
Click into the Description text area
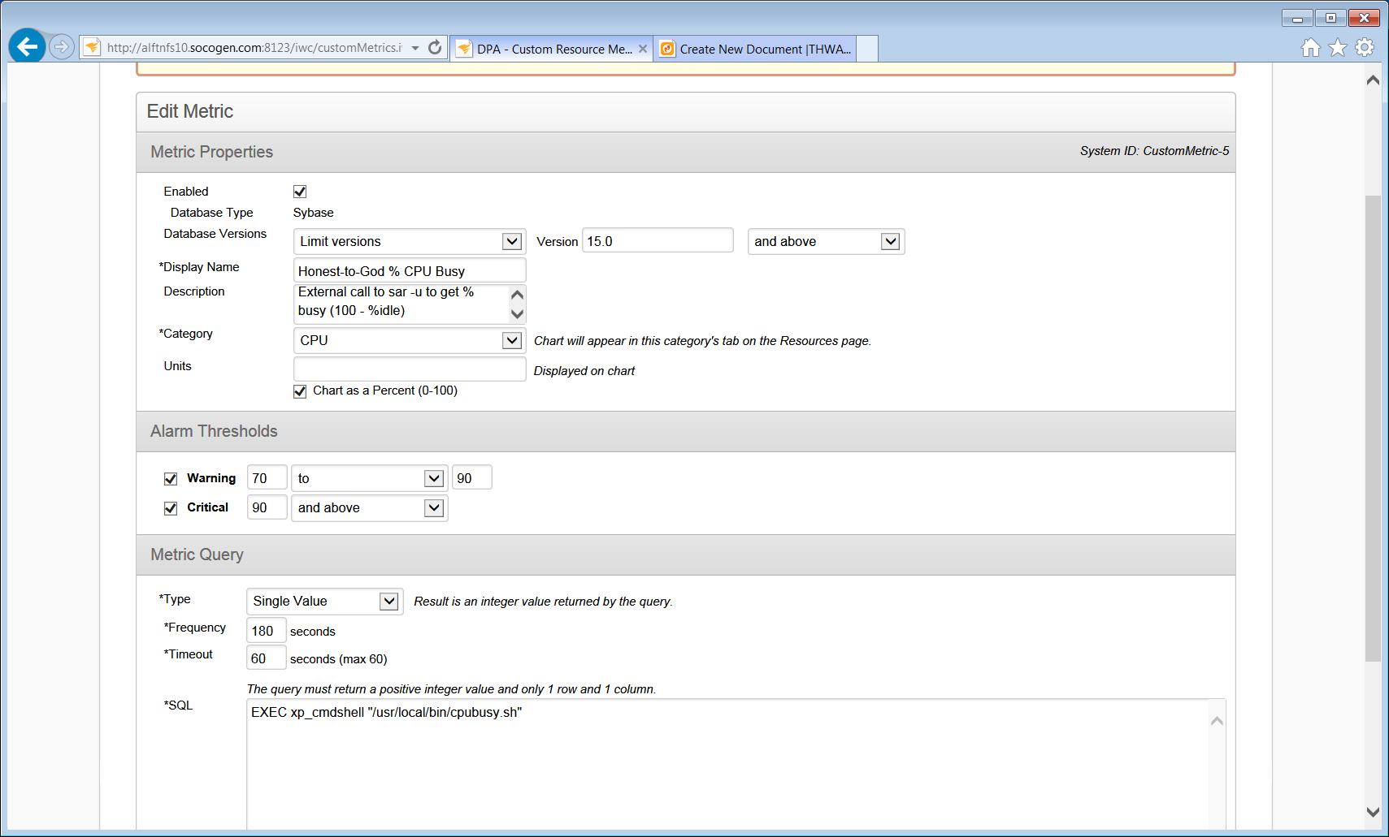(401, 304)
